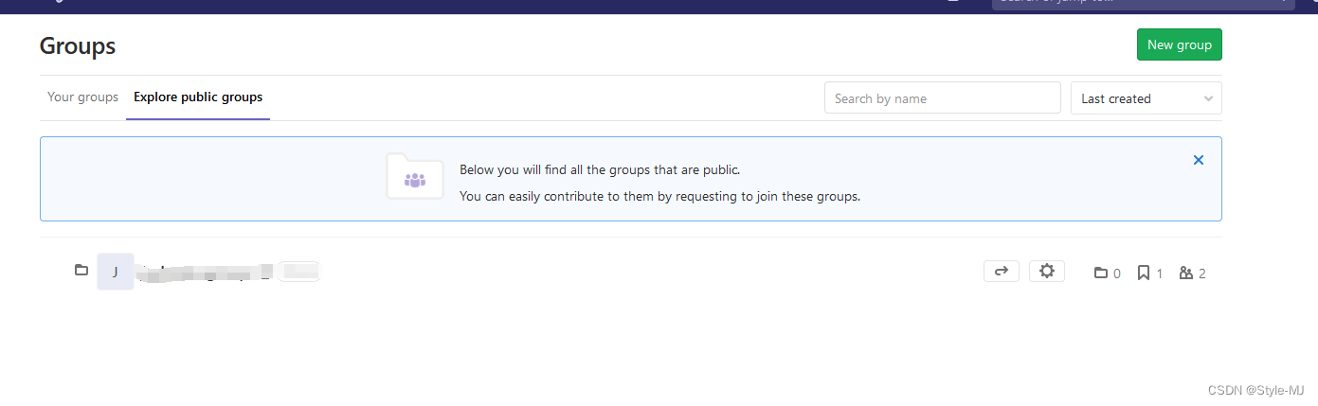Click the leave group arrow icon
Viewport: 1318px width, 406px height.
point(1001,272)
